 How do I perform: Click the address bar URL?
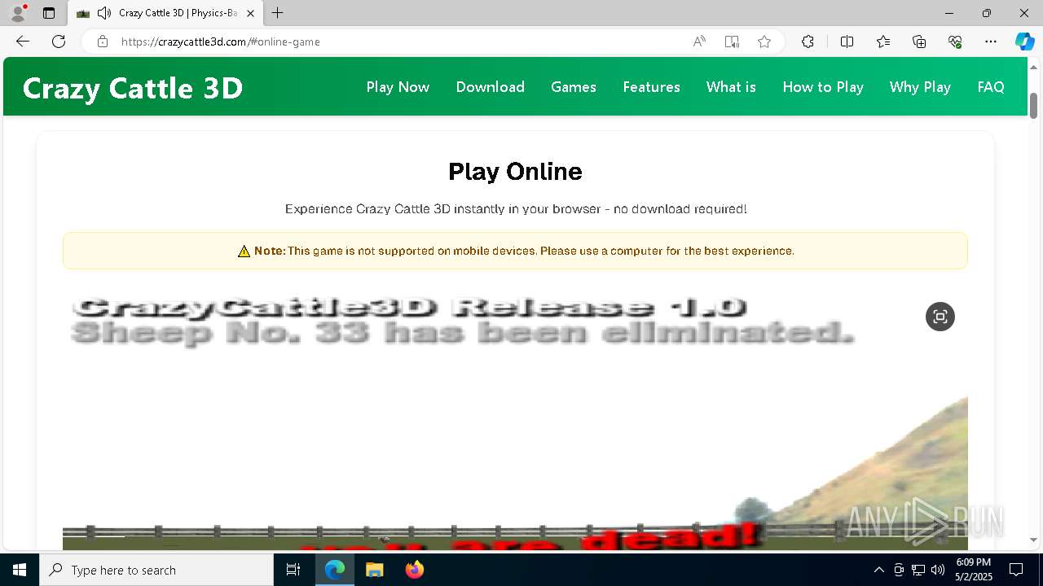pos(221,42)
